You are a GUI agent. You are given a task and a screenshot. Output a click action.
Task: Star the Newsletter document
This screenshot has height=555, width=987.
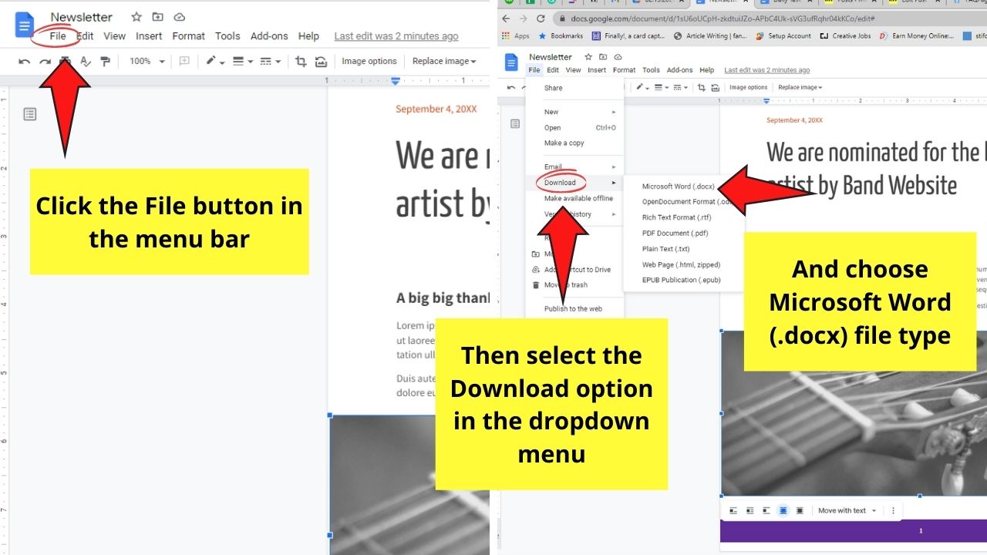[x=136, y=16]
